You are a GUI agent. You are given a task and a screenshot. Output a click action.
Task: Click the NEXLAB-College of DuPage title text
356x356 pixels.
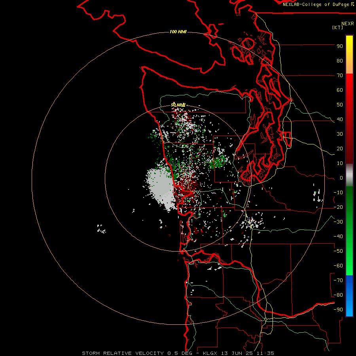coord(316,4)
